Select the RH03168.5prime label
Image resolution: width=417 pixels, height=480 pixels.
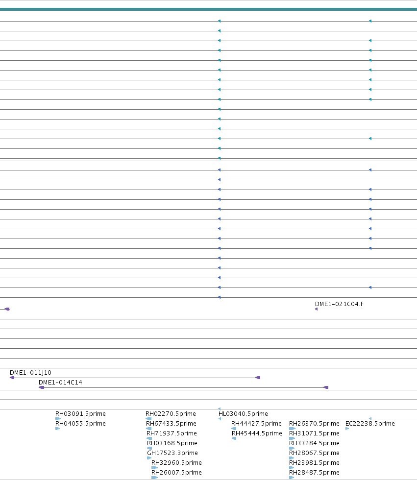pos(172,443)
